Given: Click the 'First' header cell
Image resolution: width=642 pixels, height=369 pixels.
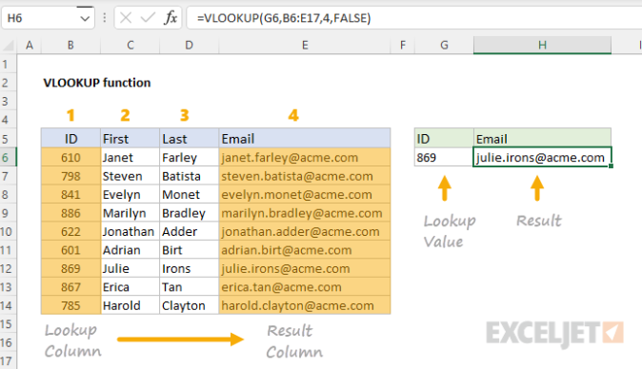Looking at the screenshot, I should click(x=130, y=139).
